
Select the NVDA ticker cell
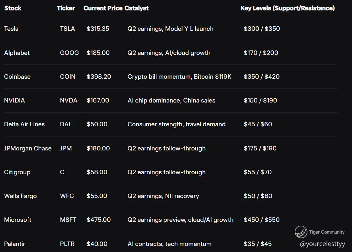click(x=69, y=101)
